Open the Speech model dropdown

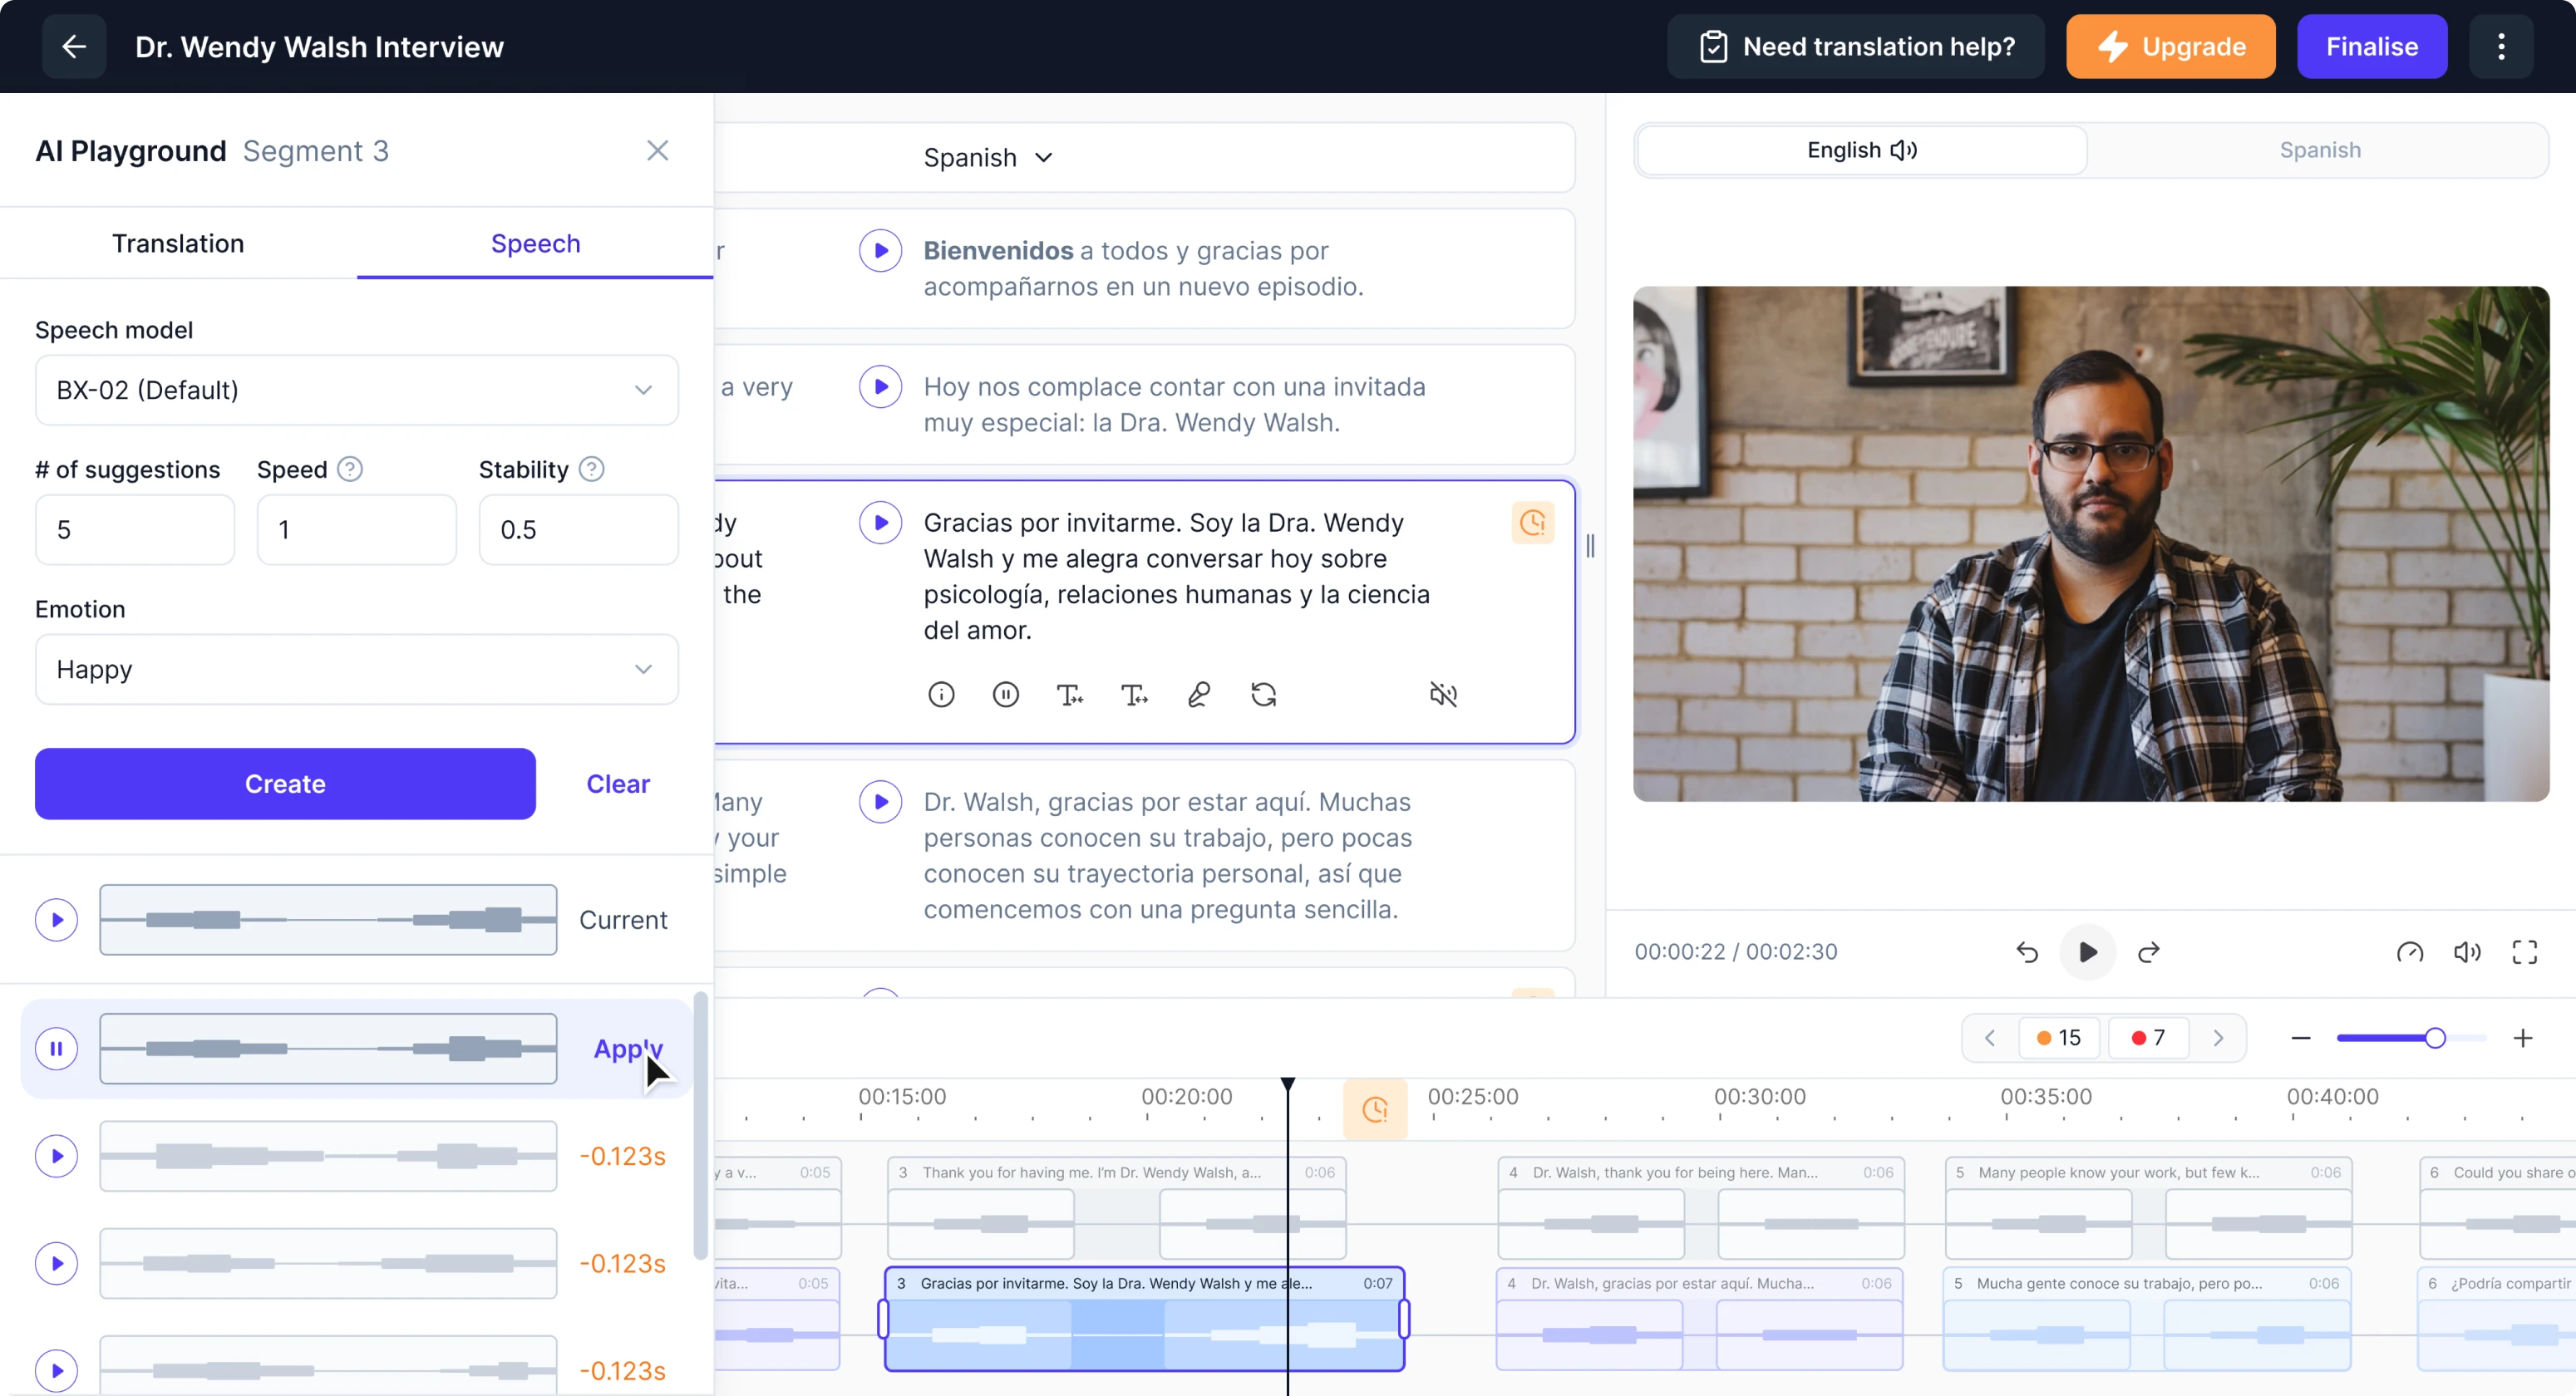355,390
